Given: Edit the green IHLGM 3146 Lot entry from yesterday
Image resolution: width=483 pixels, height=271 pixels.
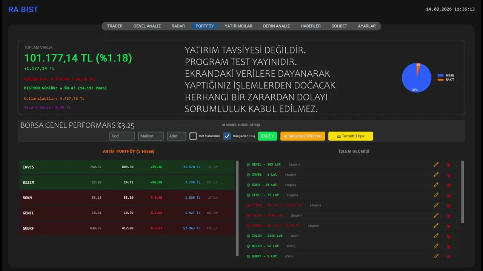Looking at the screenshot, I should 436,236.
